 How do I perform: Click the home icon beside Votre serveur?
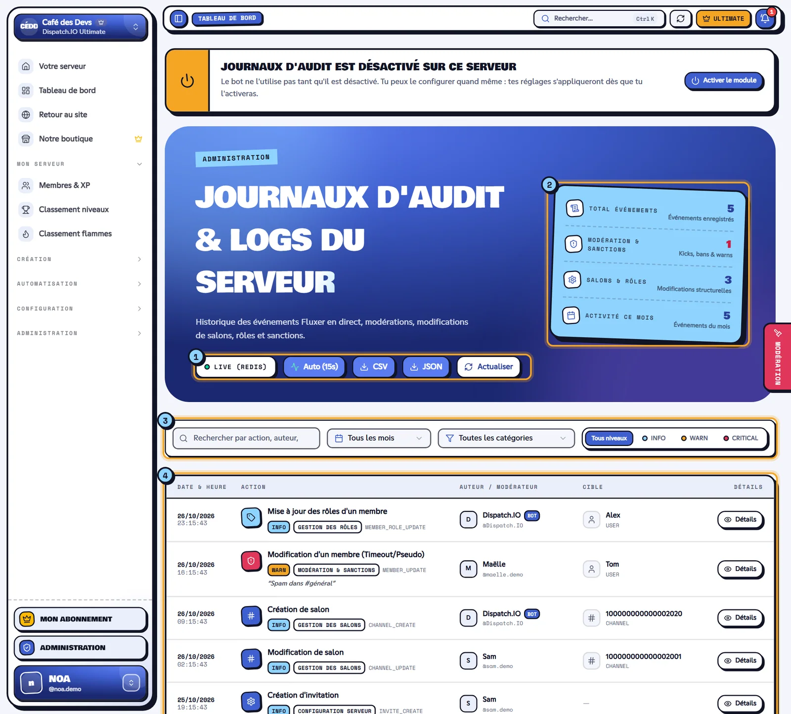pos(26,66)
